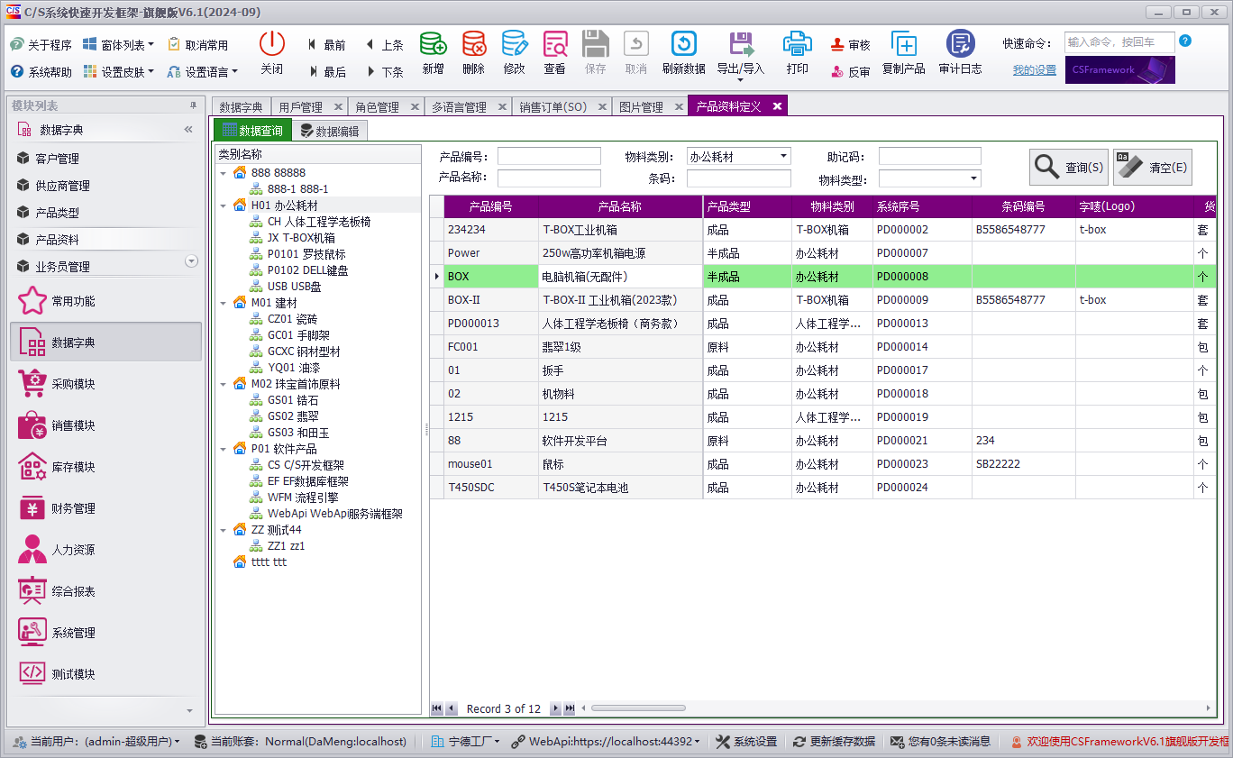The height and width of the screenshot is (758, 1233).
Task: Click the 查看 view toolbar icon
Action: tap(554, 43)
